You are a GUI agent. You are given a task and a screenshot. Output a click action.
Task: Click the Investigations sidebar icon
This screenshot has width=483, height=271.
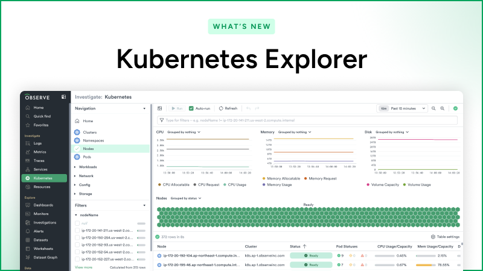tap(28, 222)
